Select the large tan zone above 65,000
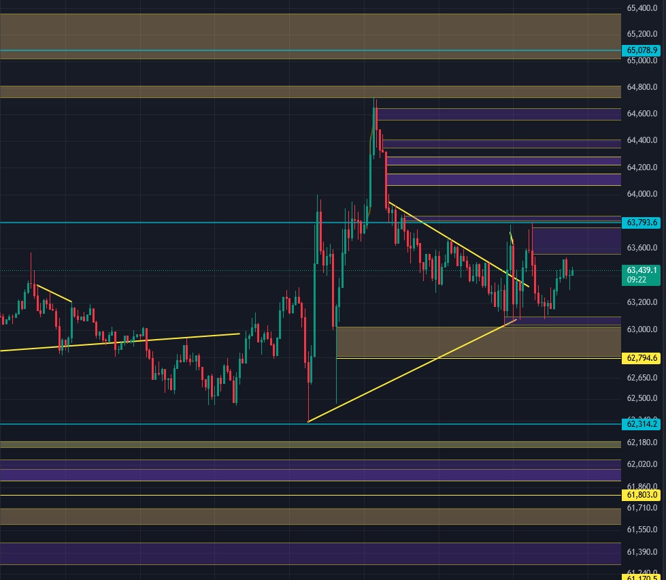This screenshot has height=580, width=666. 310,36
